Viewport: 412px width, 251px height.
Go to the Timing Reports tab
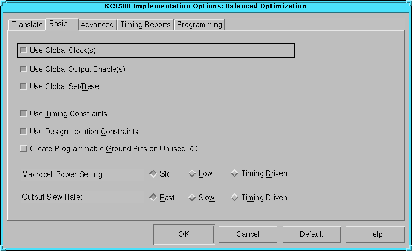click(145, 25)
